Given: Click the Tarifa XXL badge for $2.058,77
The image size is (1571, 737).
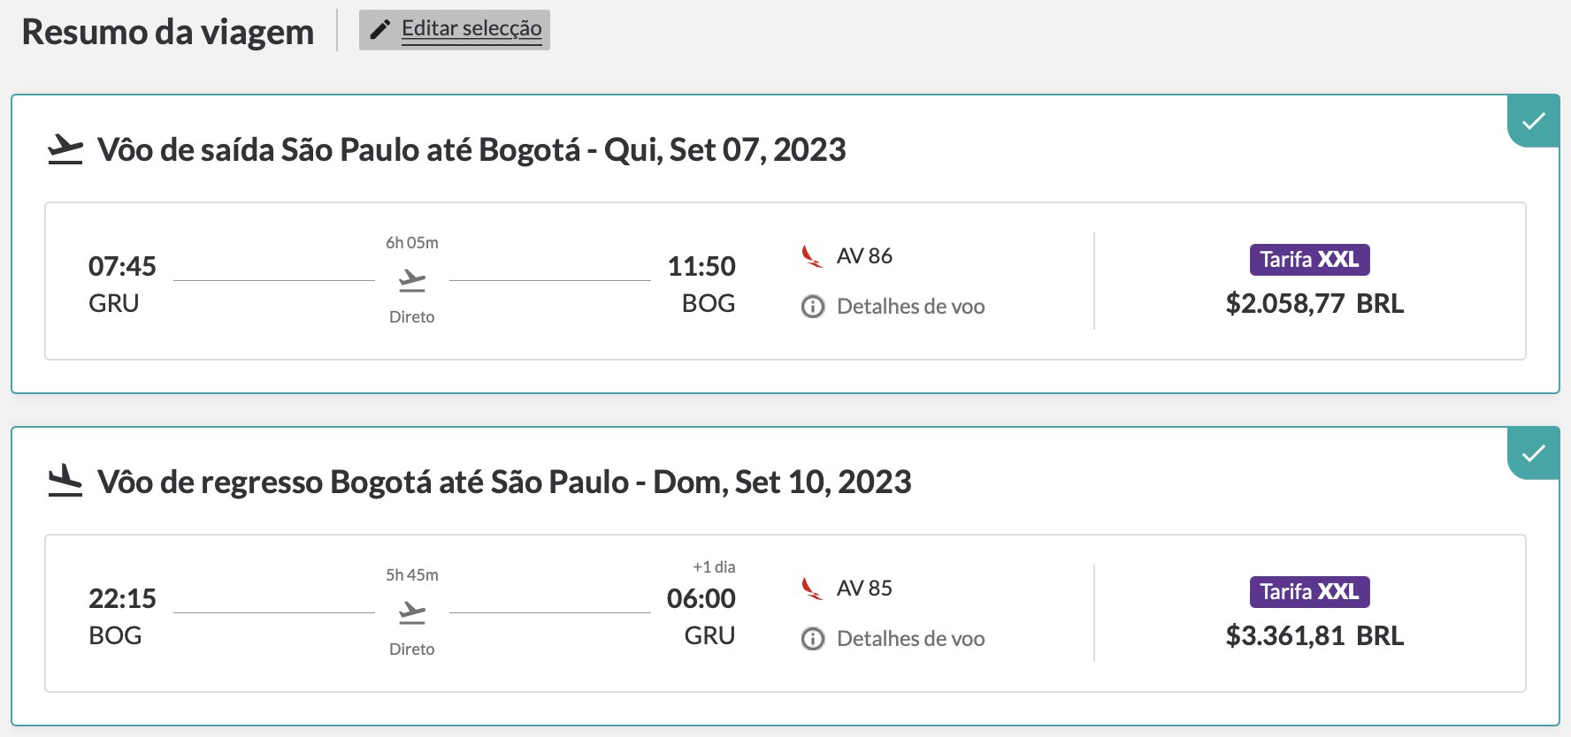Looking at the screenshot, I should [x=1309, y=260].
